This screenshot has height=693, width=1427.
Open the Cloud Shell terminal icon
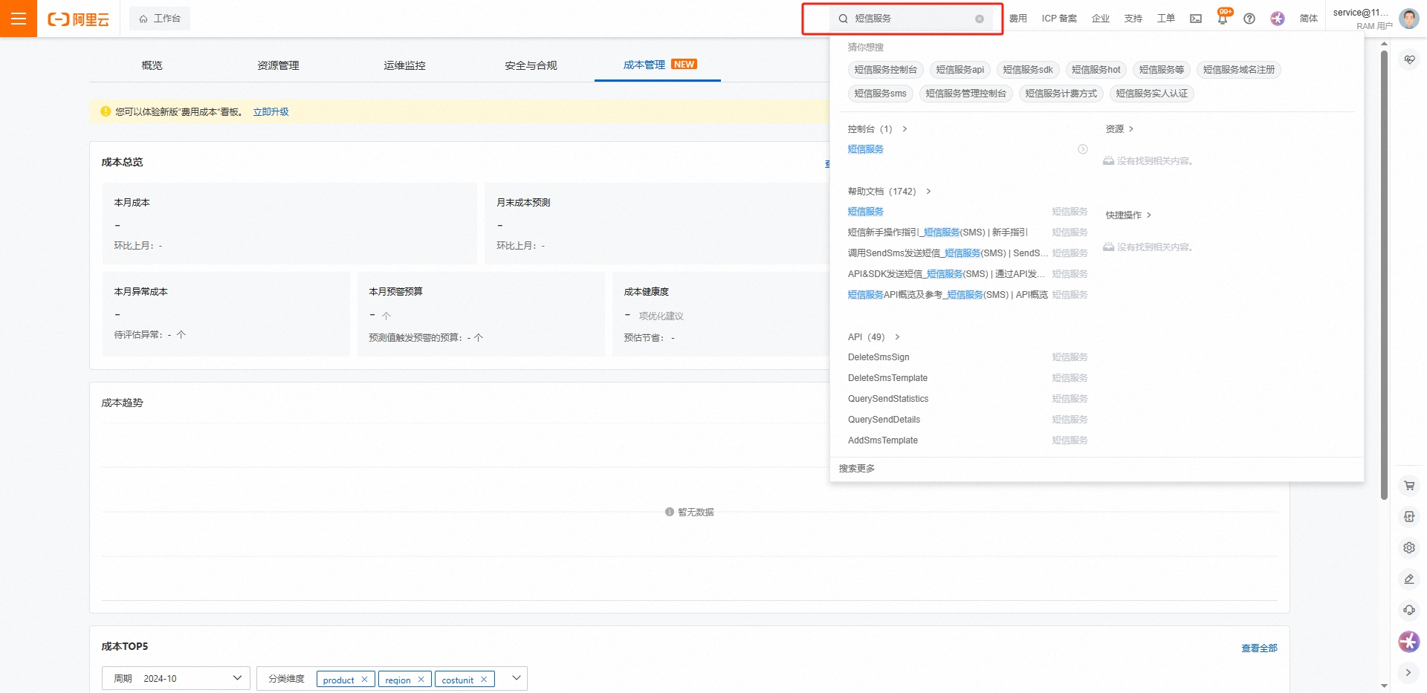(1195, 18)
